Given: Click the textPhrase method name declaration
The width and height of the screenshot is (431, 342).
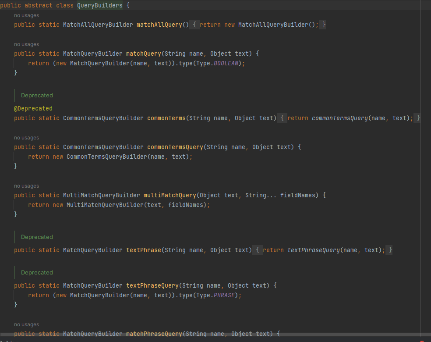Looking at the screenshot, I should [x=144, y=250].
